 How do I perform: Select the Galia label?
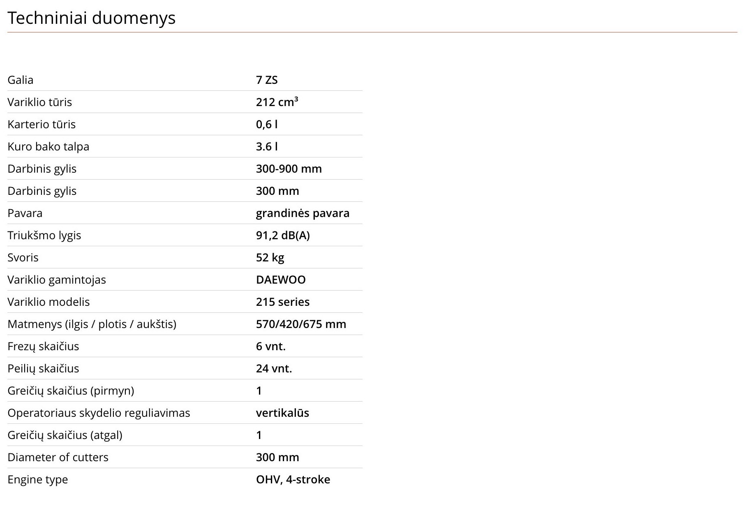click(x=21, y=80)
